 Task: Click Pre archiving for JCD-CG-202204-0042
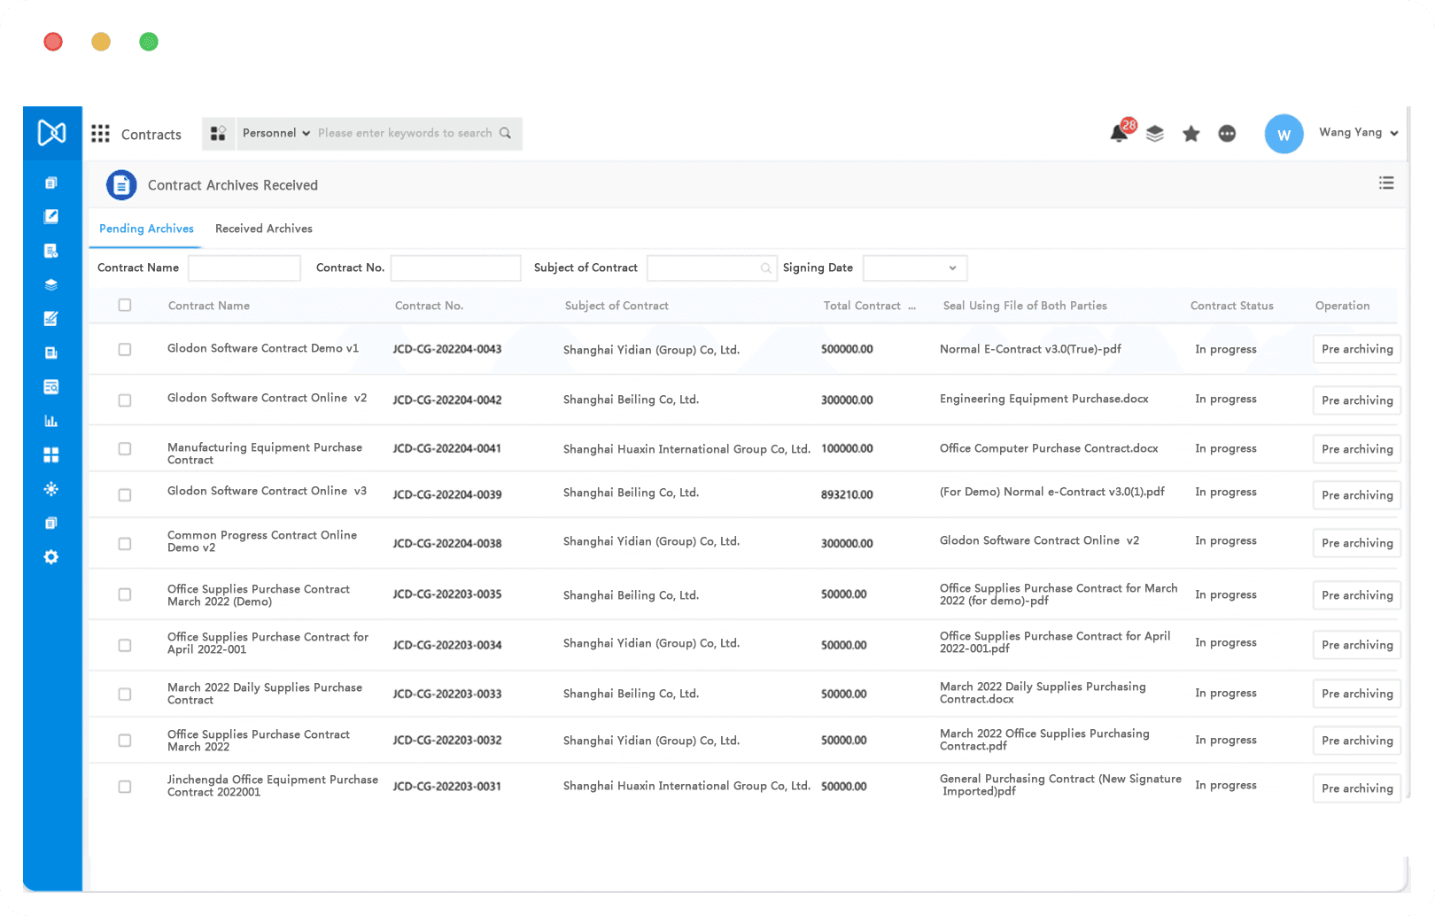coord(1356,400)
